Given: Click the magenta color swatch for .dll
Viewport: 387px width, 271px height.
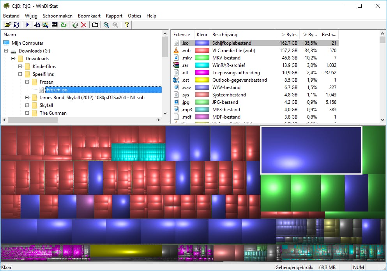Looking at the screenshot, I should click(202, 72).
